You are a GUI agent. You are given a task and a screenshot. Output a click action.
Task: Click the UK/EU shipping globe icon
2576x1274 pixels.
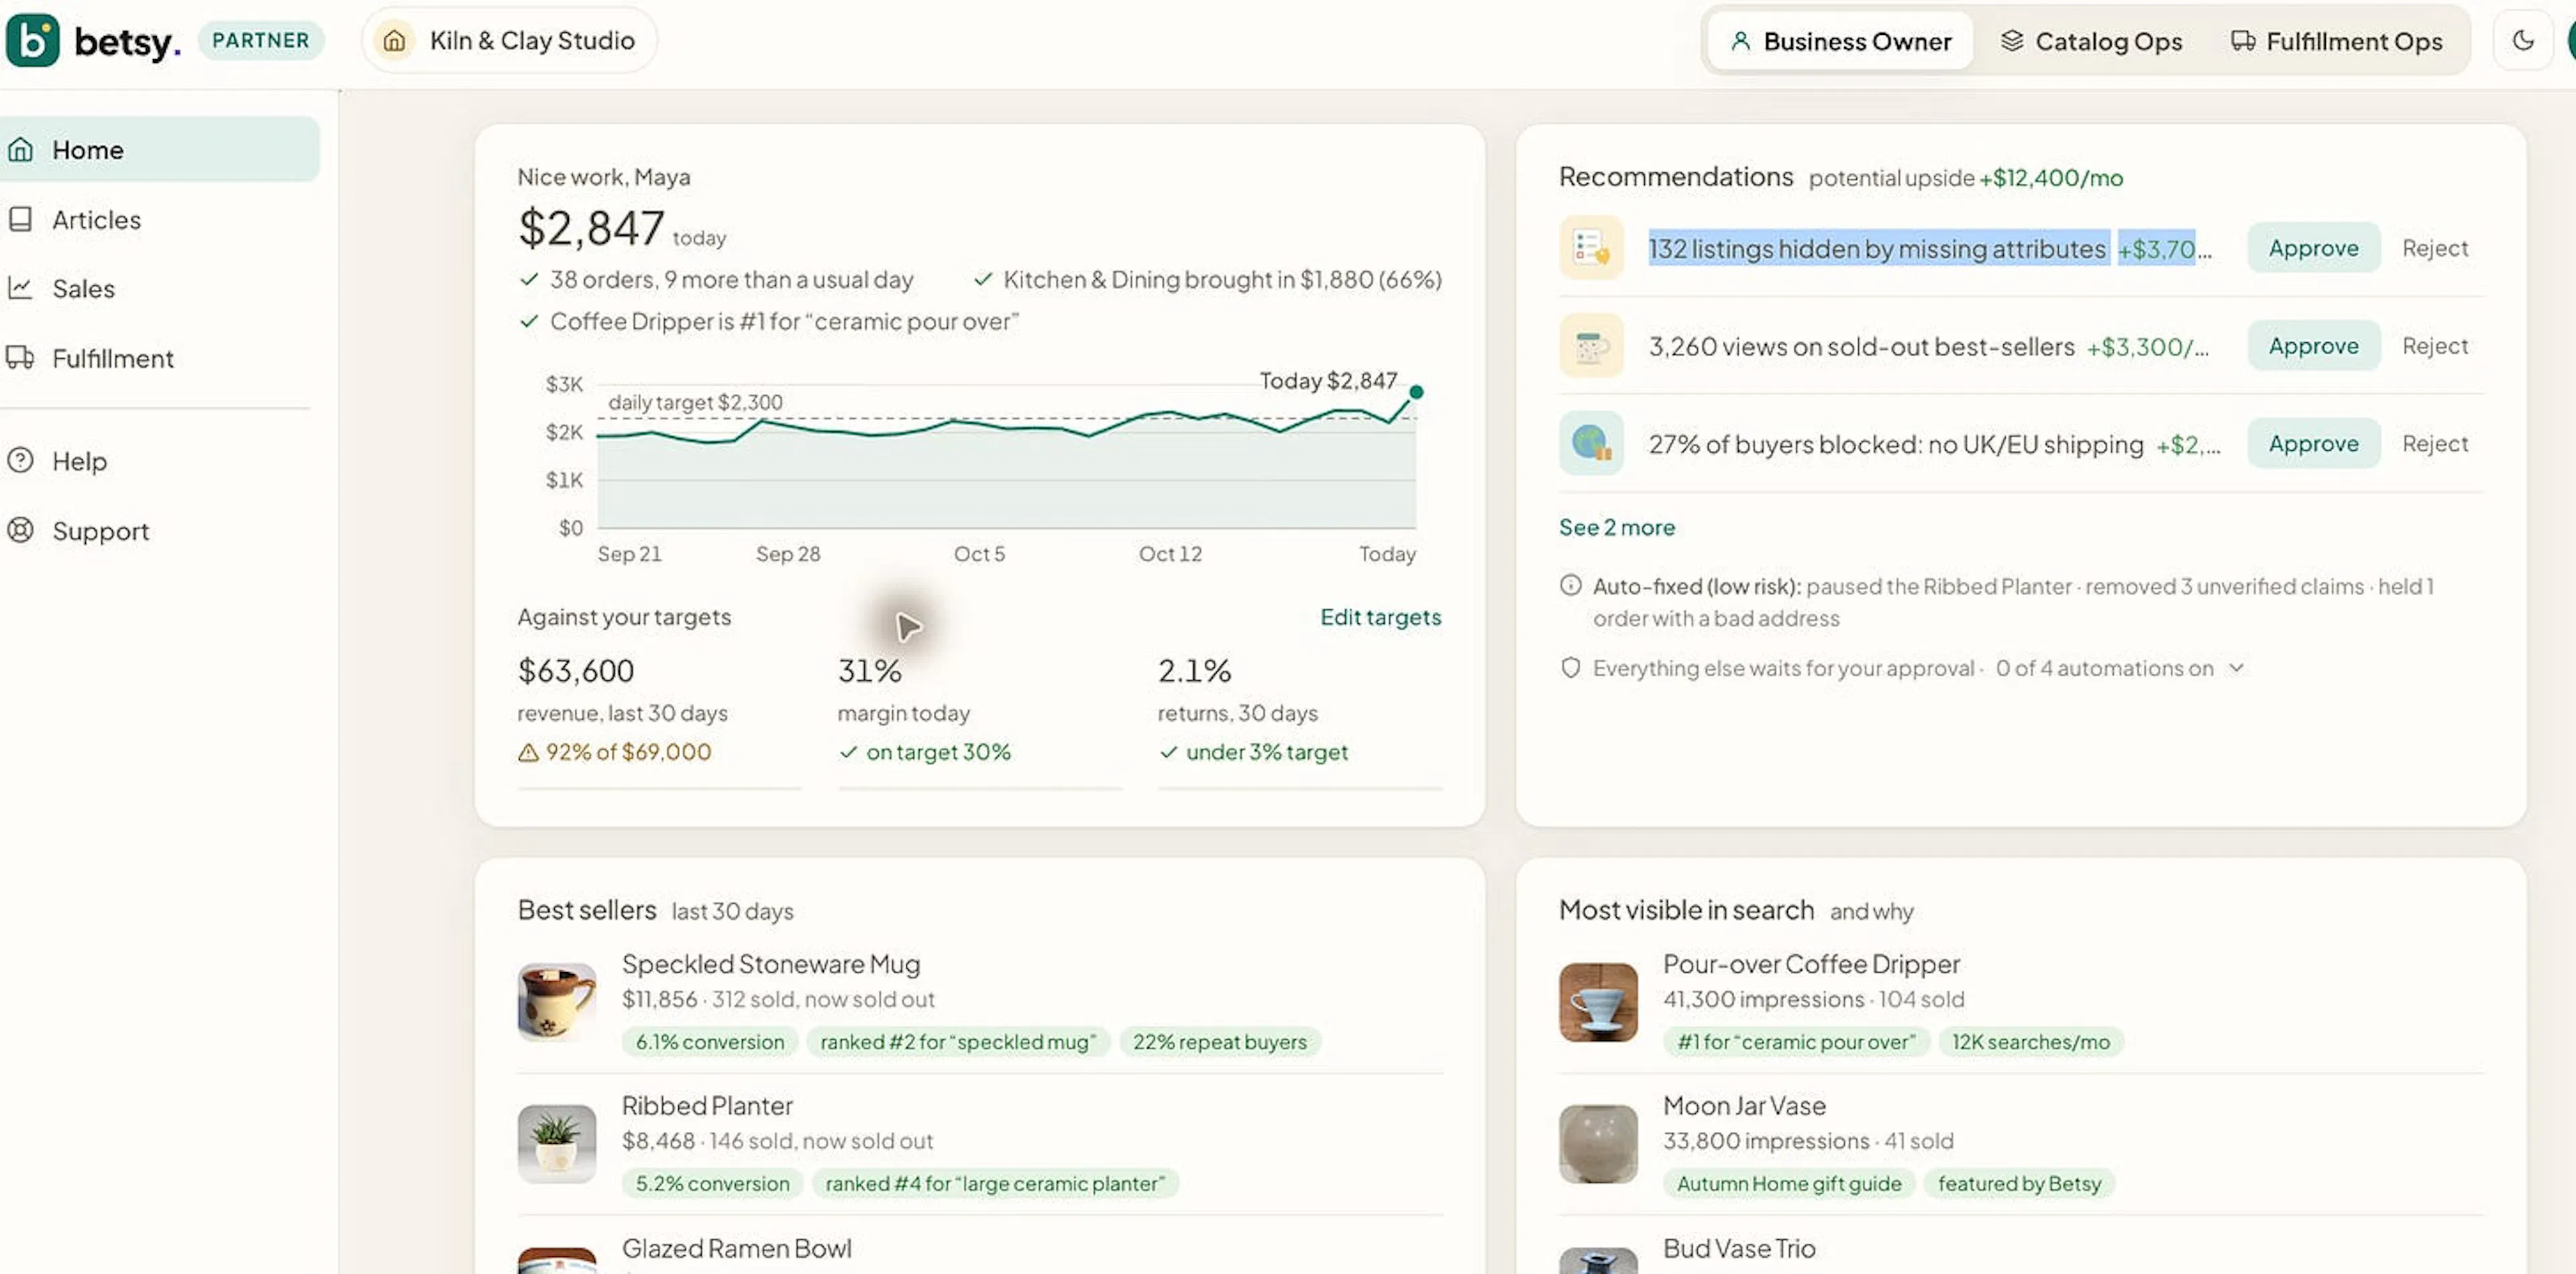(x=1591, y=443)
